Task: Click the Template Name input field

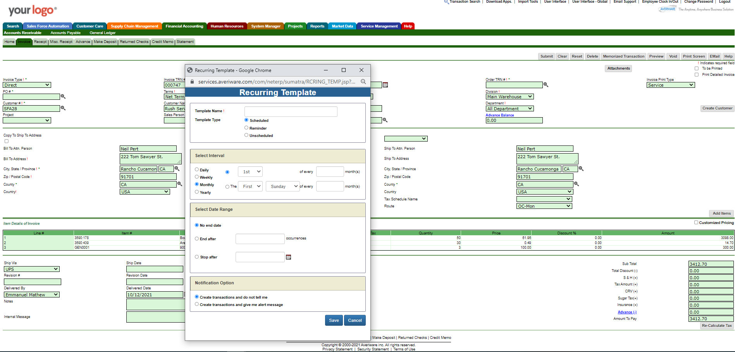Action: pos(291,111)
